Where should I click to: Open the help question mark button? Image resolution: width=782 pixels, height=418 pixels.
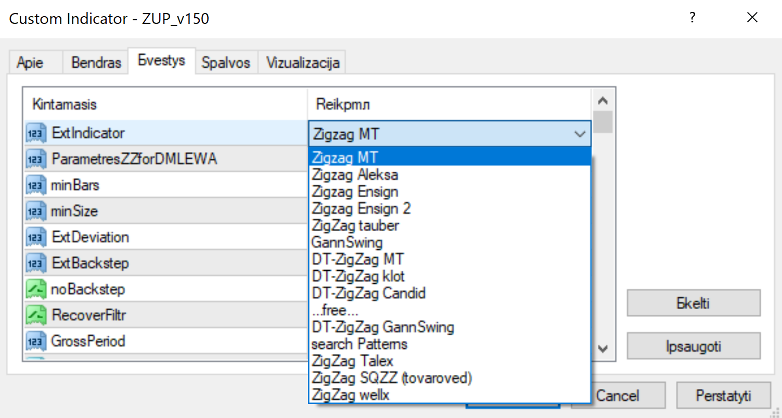(692, 18)
